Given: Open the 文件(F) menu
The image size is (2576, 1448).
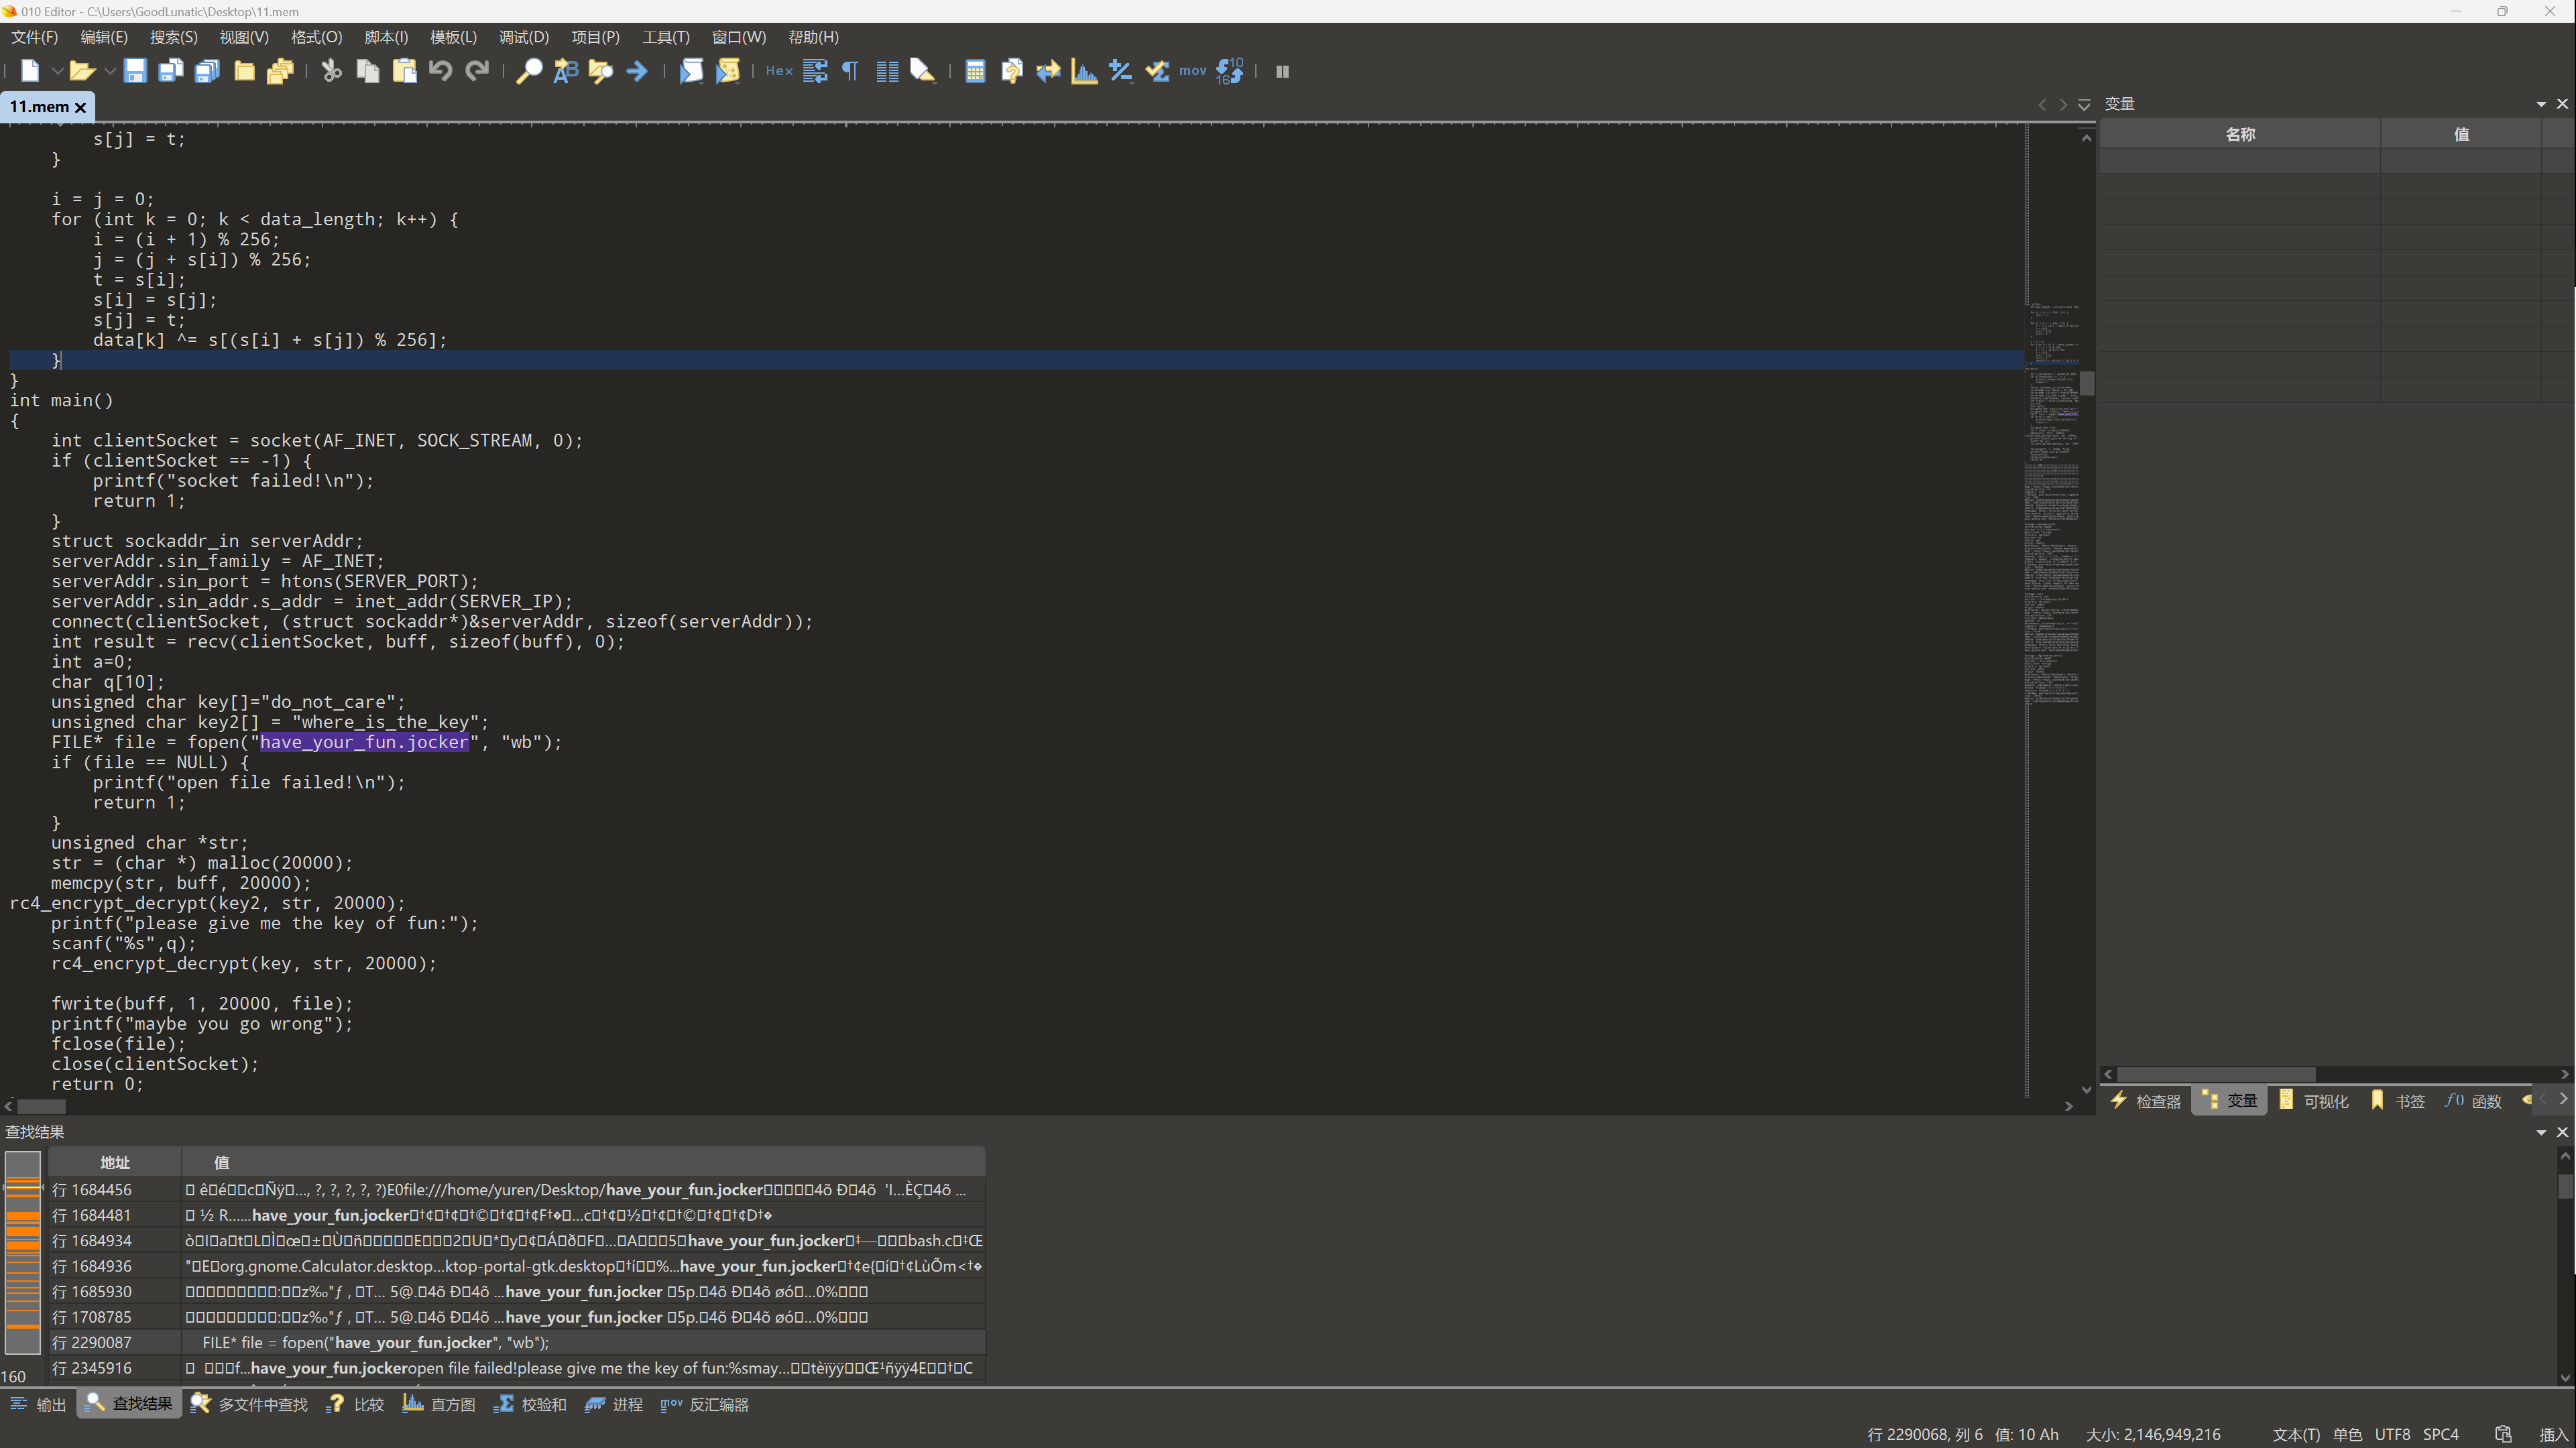Looking at the screenshot, I should coord(34,37).
